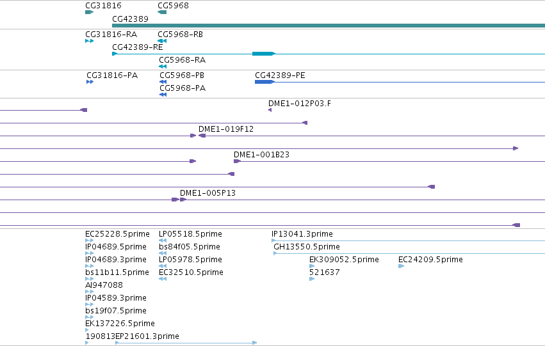Select the 521637 EST label

(x=324, y=272)
